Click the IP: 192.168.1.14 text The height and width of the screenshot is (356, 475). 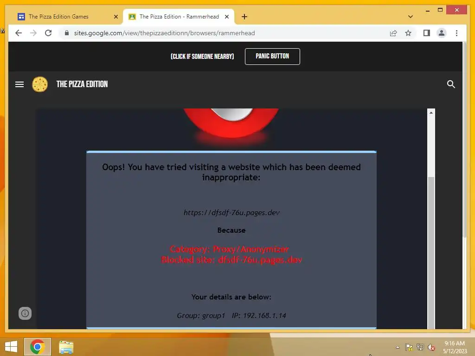click(259, 315)
